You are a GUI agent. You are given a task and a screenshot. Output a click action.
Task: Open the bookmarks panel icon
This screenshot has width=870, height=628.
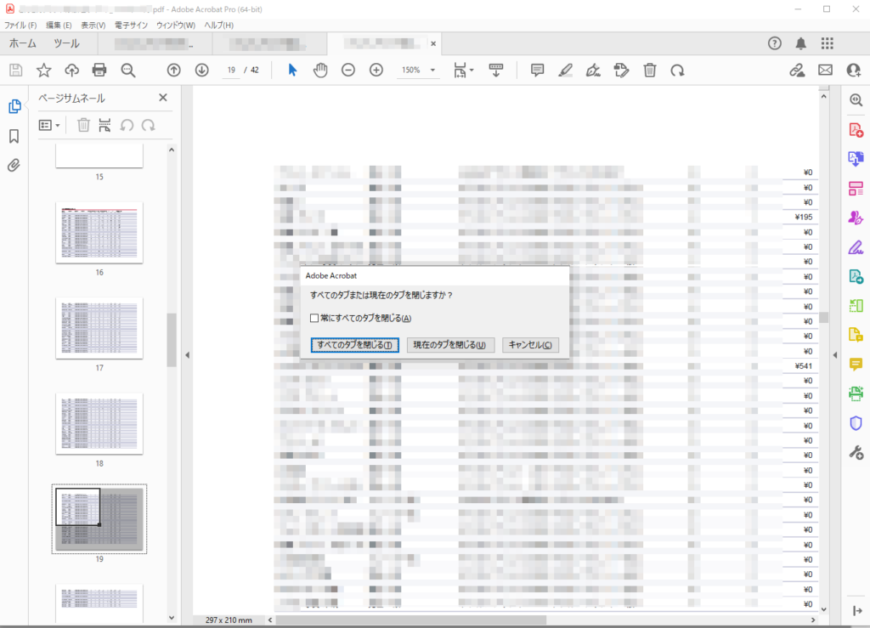click(x=14, y=136)
